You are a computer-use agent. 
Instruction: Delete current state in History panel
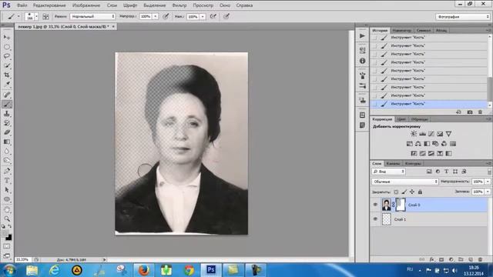click(480, 112)
